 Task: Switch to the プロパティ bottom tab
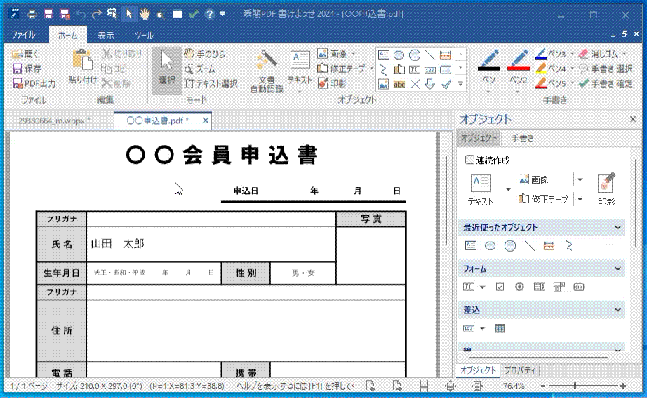click(520, 371)
